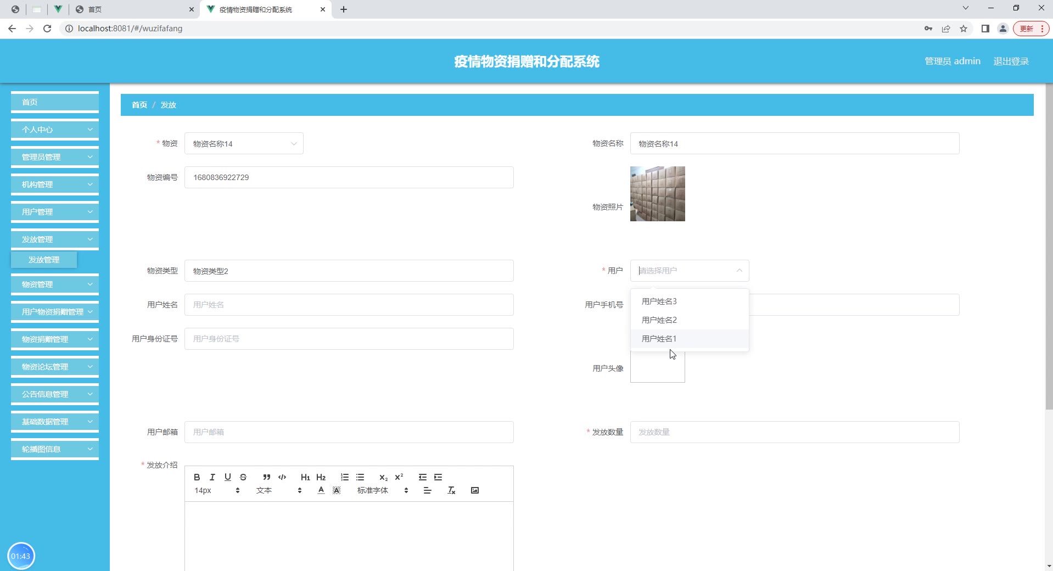Expand the 物资论坛管理 sidebar menu
The height and width of the screenshot is (571, 1053).
tap(55, 367)
